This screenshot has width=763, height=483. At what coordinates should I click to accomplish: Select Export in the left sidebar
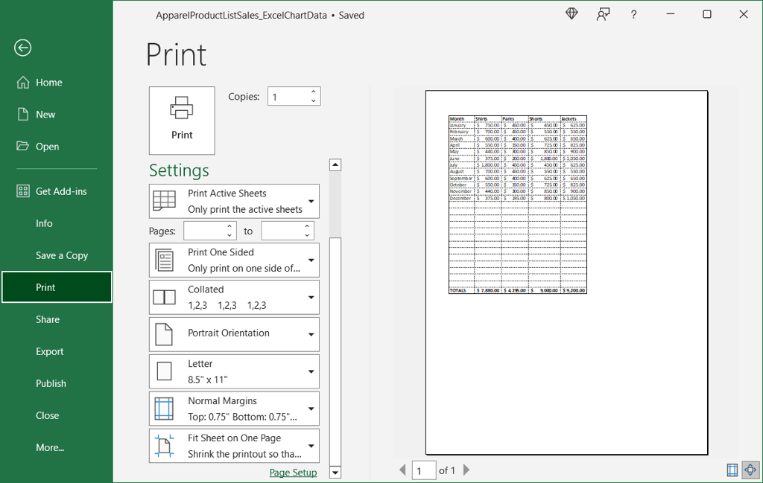tap(50, 351)
